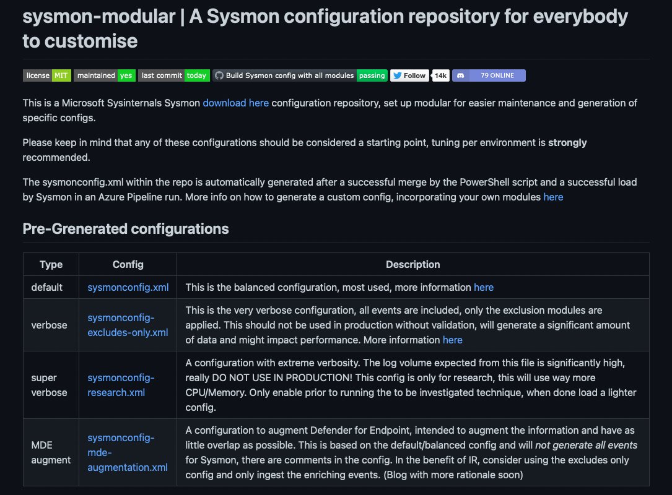Open the 'here' link about custom config modules
Viewport: 672px width, 495px height.
click(553, 197)
